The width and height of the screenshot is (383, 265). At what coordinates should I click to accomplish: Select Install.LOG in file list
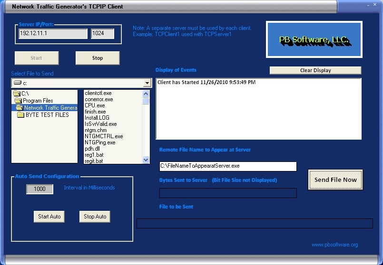click(x=97, y=118)
